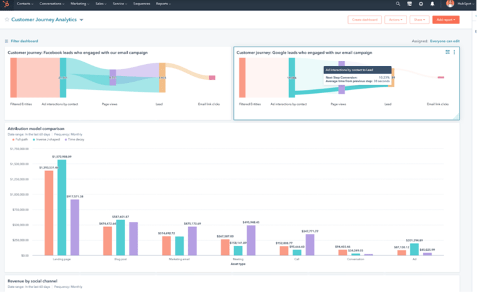
Task: Click the Create dashboard button
Action: pos(364,20)
